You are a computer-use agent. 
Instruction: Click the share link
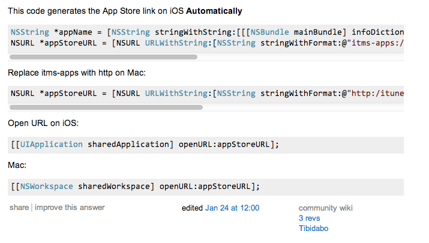point(19,208)
